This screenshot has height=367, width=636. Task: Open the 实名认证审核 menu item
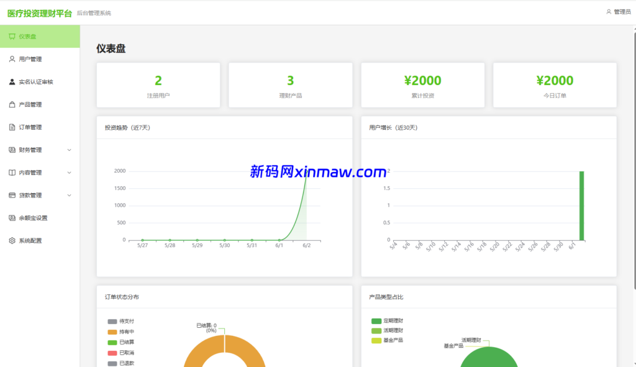(x=40, y=82)
